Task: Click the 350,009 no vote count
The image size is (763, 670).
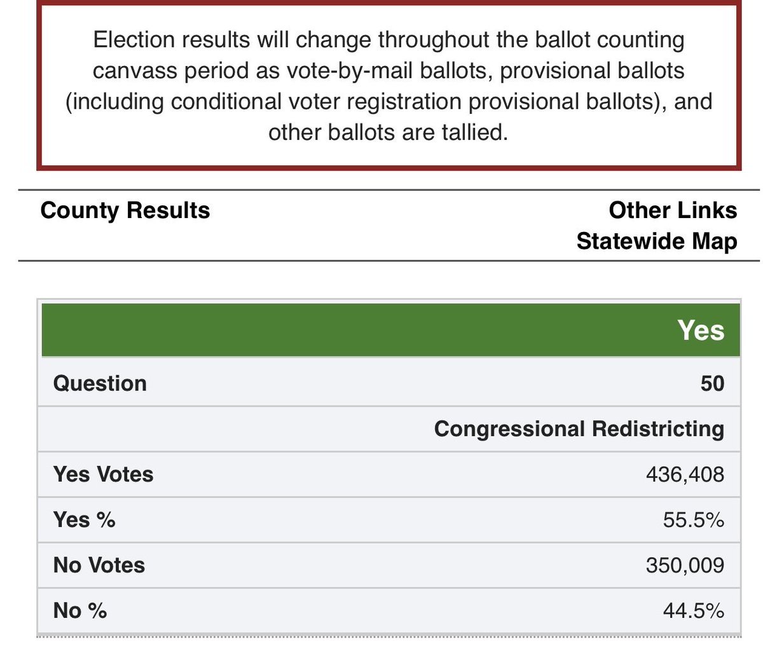Action: click(x=685, y=565)
